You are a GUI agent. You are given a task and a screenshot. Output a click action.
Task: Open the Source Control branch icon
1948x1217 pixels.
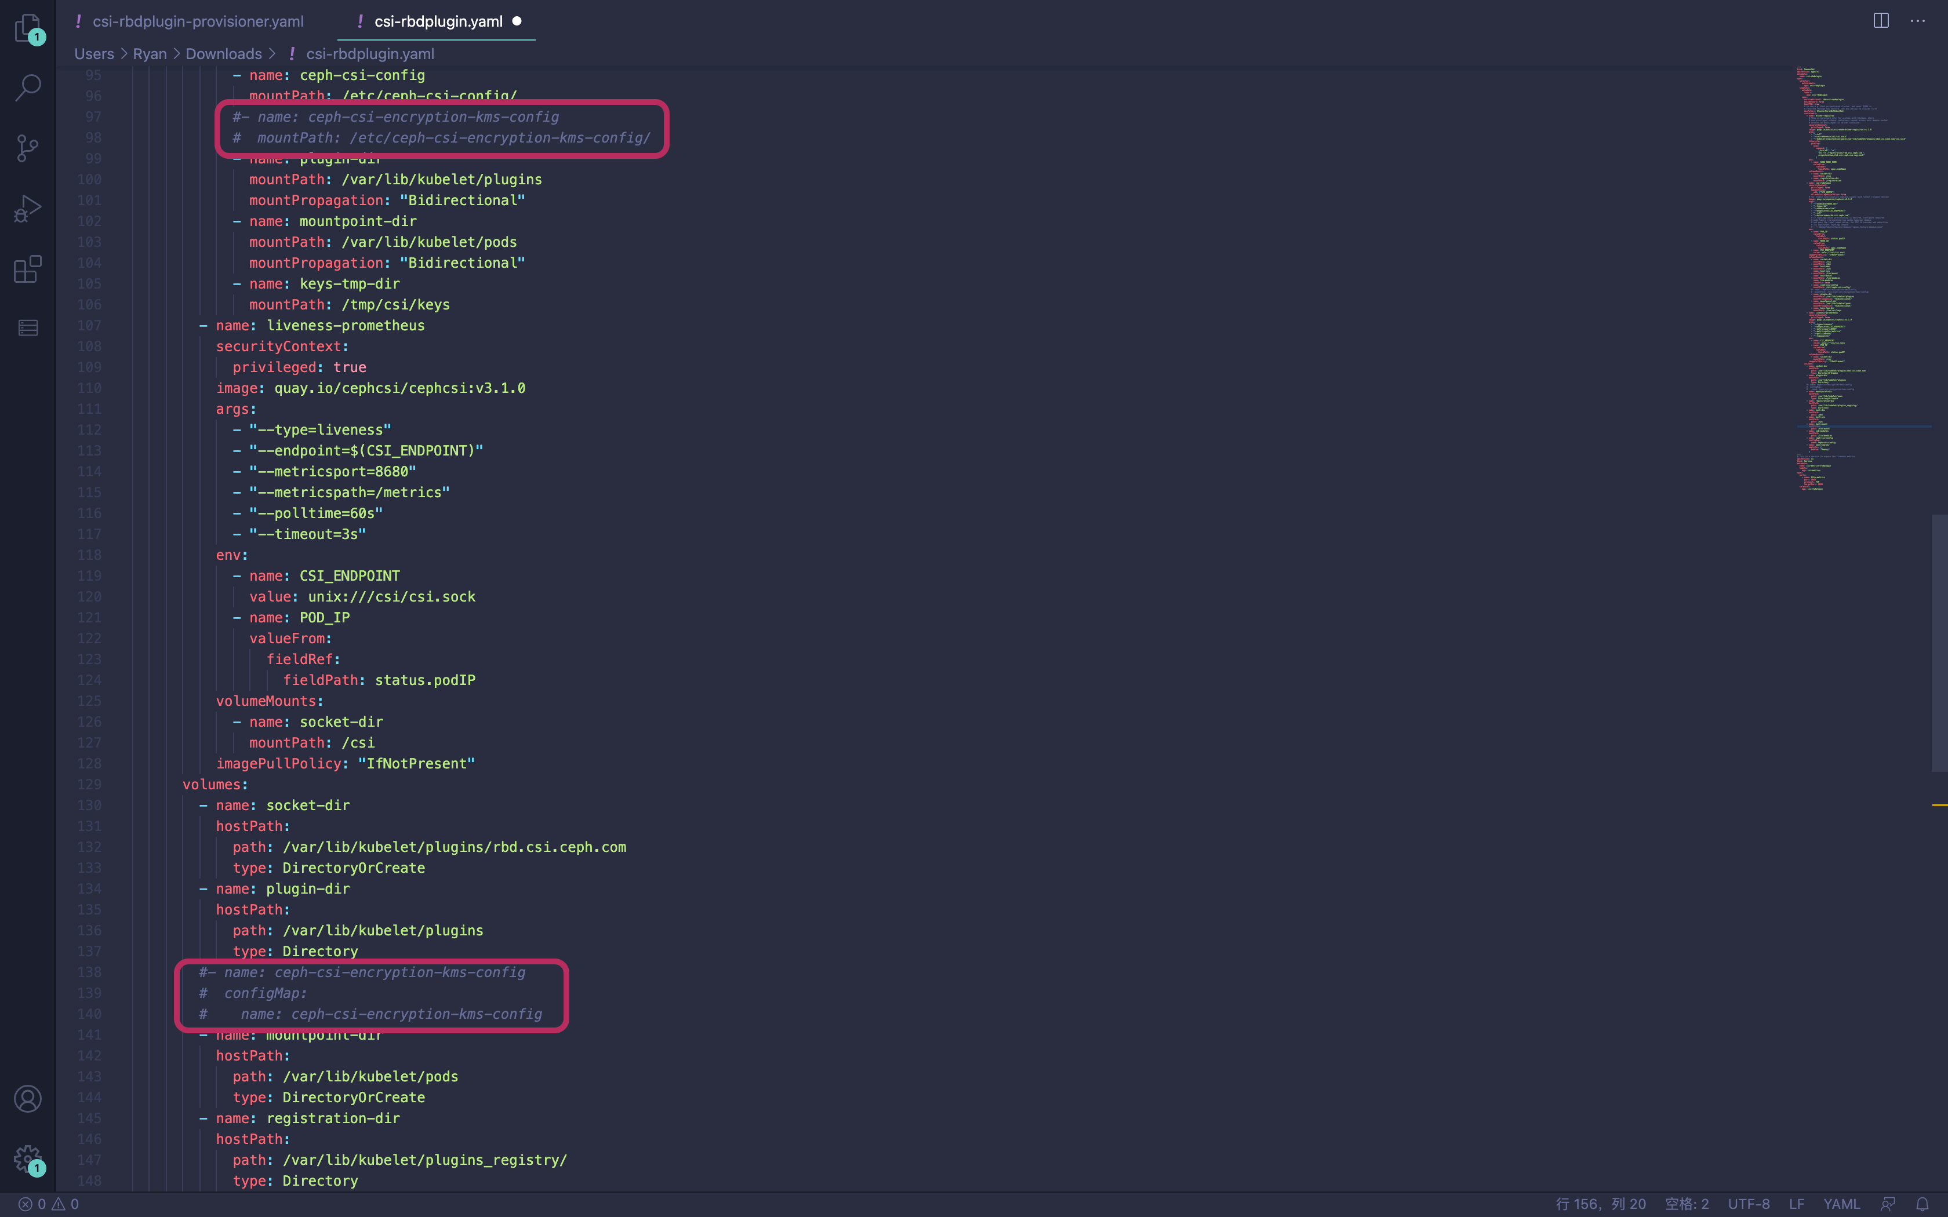pyautogui.click(x=28, y=148)
